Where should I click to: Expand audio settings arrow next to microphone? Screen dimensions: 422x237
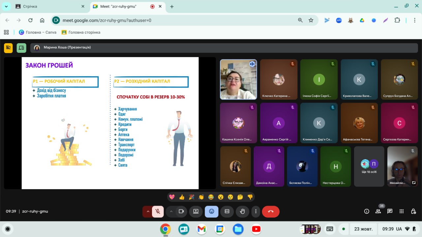pyautogui.click(x=148, y=212)
